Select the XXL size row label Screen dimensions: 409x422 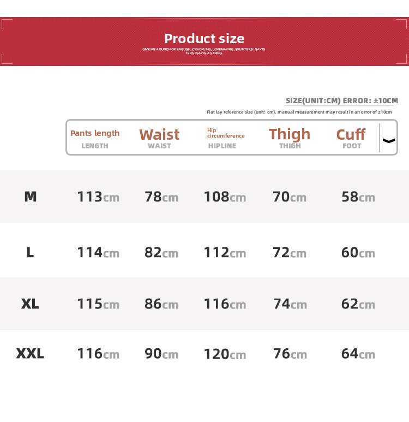(x=30, y=354)
